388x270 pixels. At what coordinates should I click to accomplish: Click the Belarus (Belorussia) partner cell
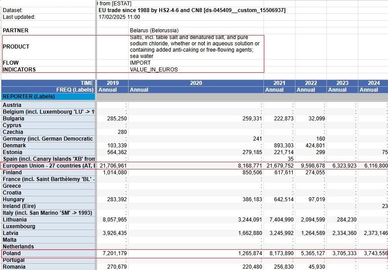click(196, 31)
